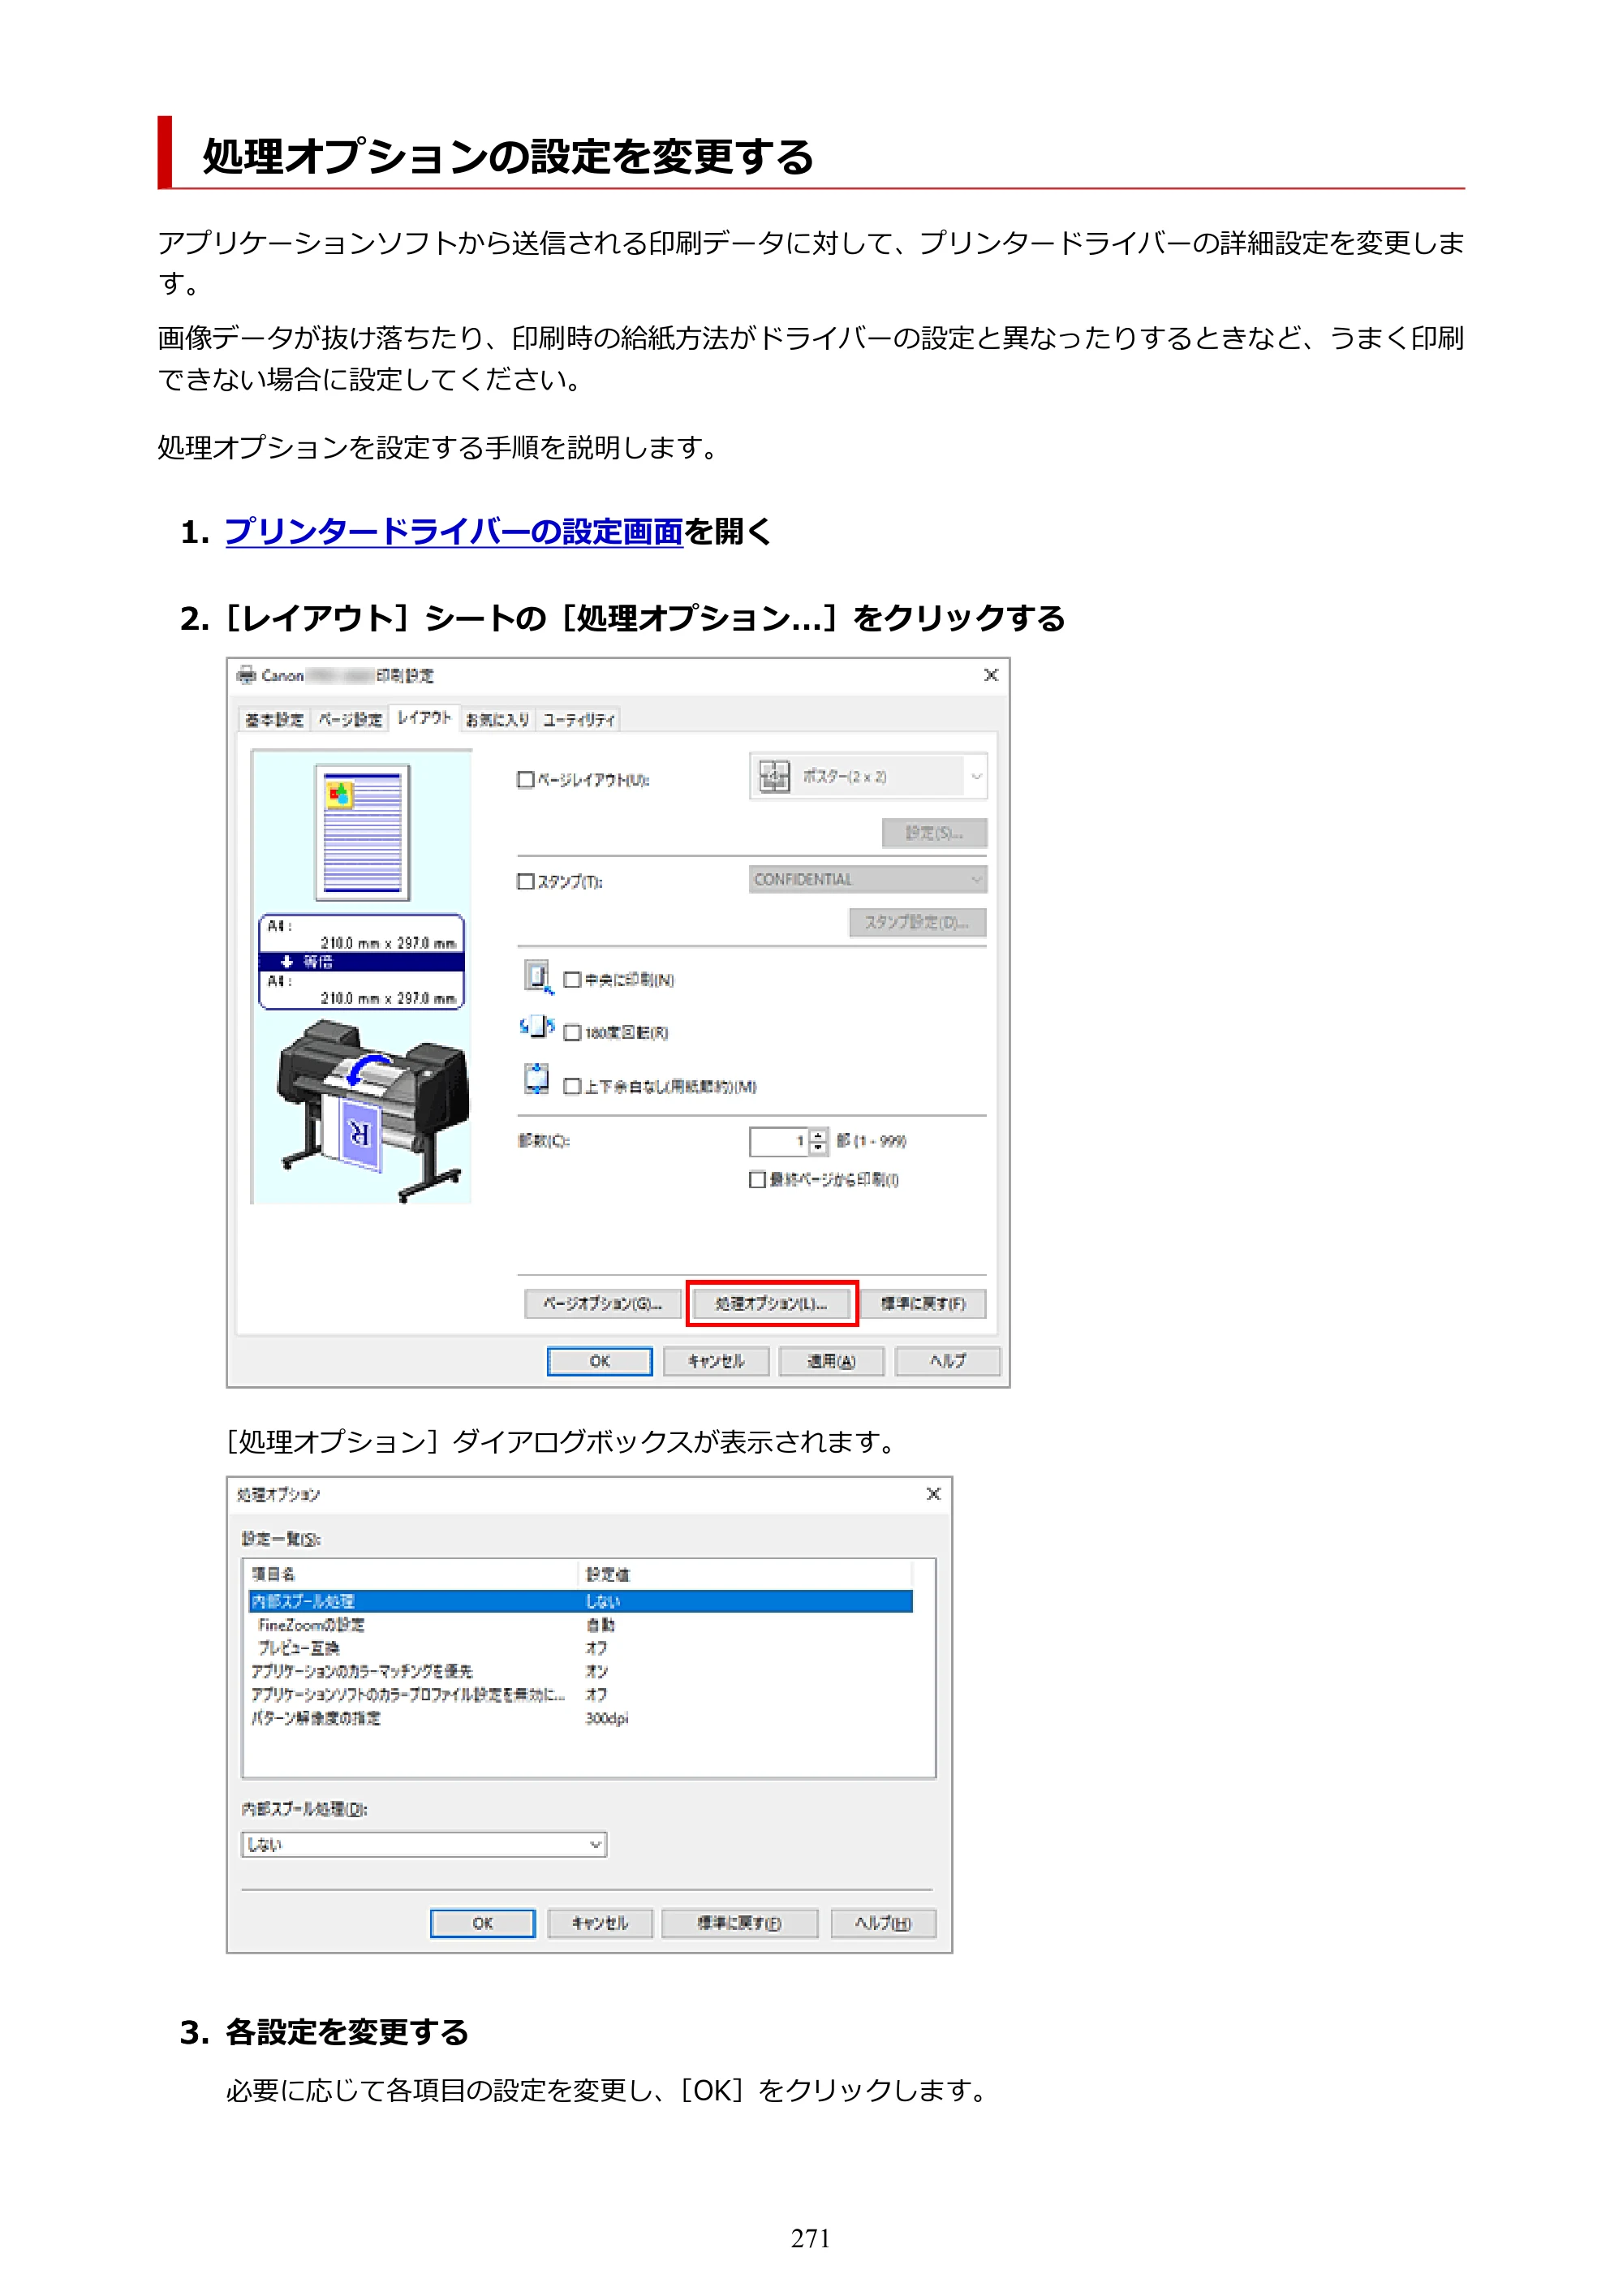This screenshot has width=1623, height=2296.
Task: Click the center printing icon
Action: coord(538,976)
